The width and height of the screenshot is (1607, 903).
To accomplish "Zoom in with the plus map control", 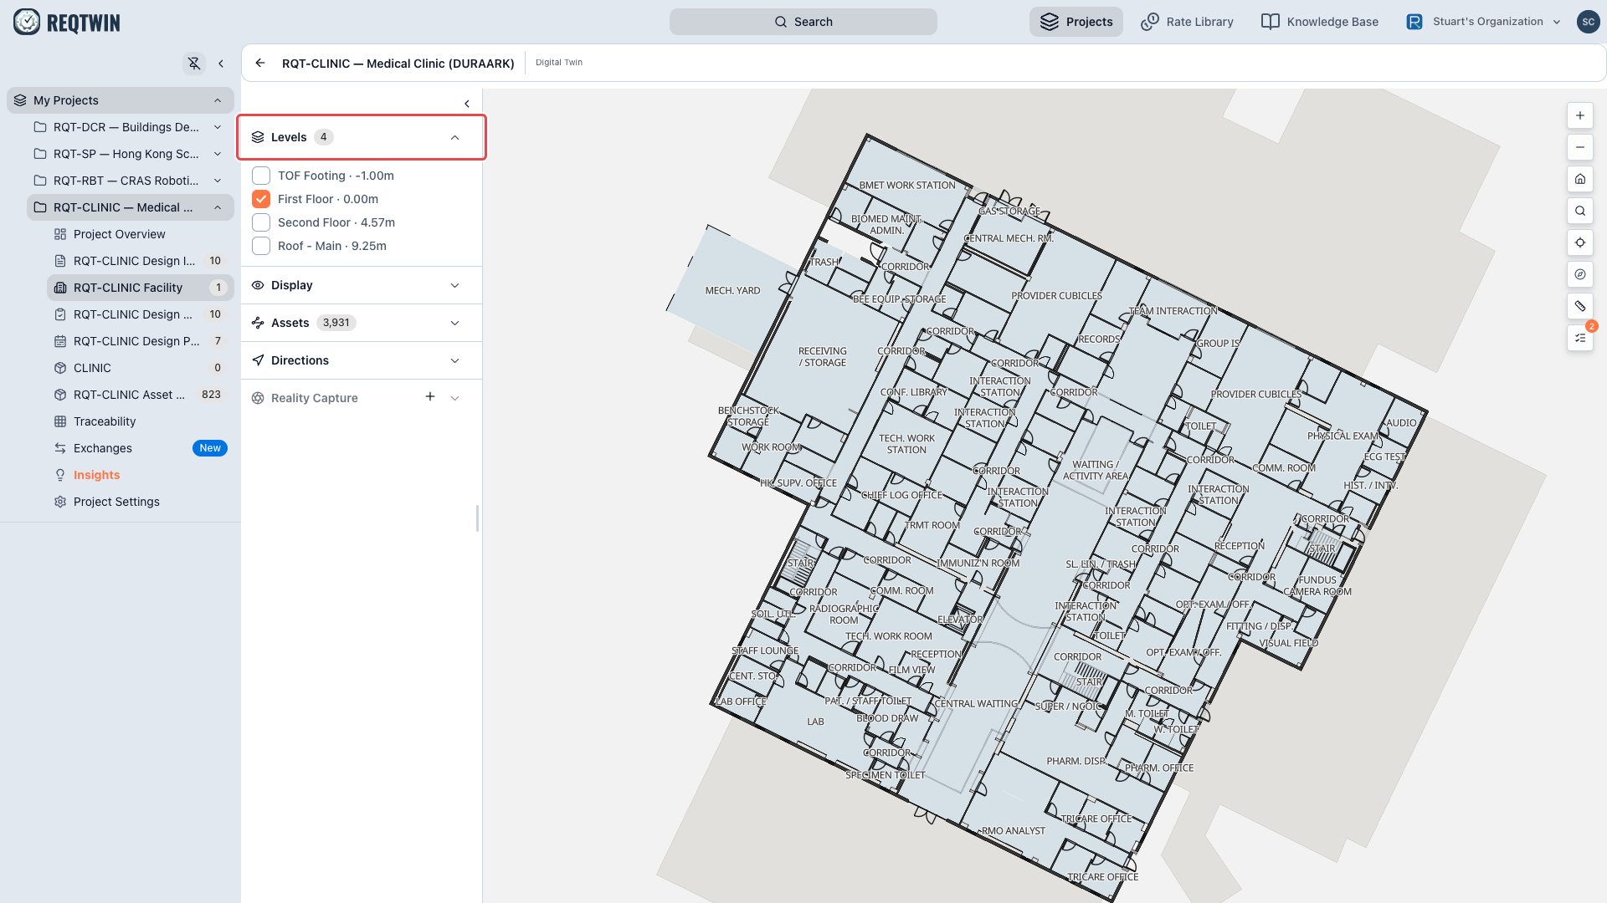I will pos(1580,115).
